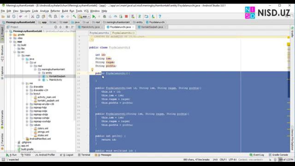Open the Project panel settings gear
Screen dimensions: 295x166
(x=67, y=27)
